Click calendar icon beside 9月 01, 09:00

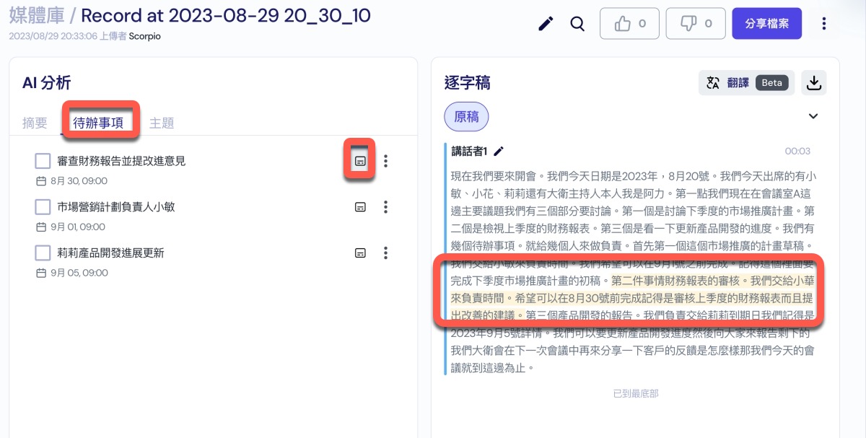click(x=41, y=227)
